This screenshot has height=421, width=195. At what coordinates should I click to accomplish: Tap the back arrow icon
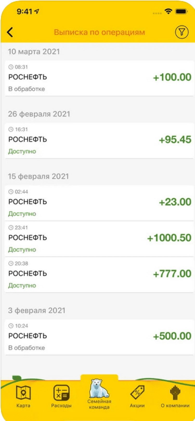tap(10, 32)
